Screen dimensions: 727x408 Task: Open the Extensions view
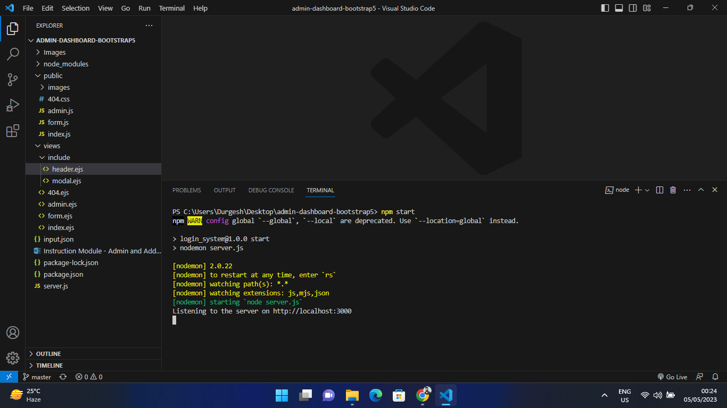coord(13,131)
